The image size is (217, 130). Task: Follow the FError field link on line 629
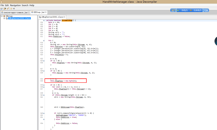[x=60, y=73]
